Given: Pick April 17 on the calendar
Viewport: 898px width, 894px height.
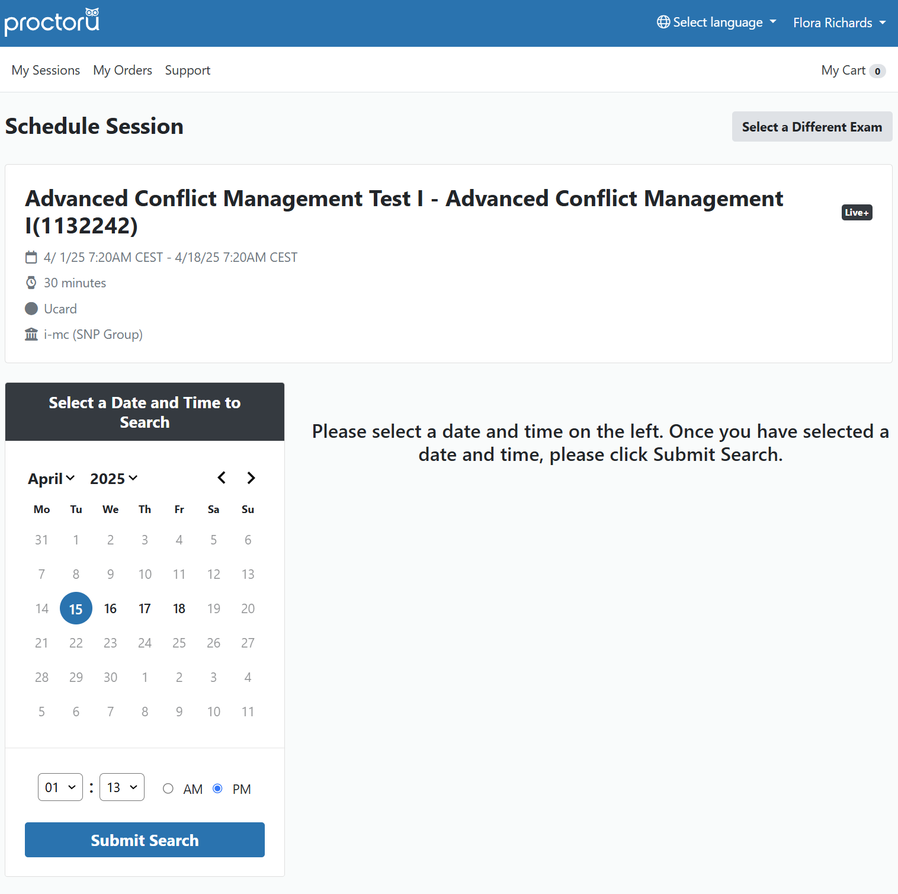Looking at the screenshot, I should point(145,608).
